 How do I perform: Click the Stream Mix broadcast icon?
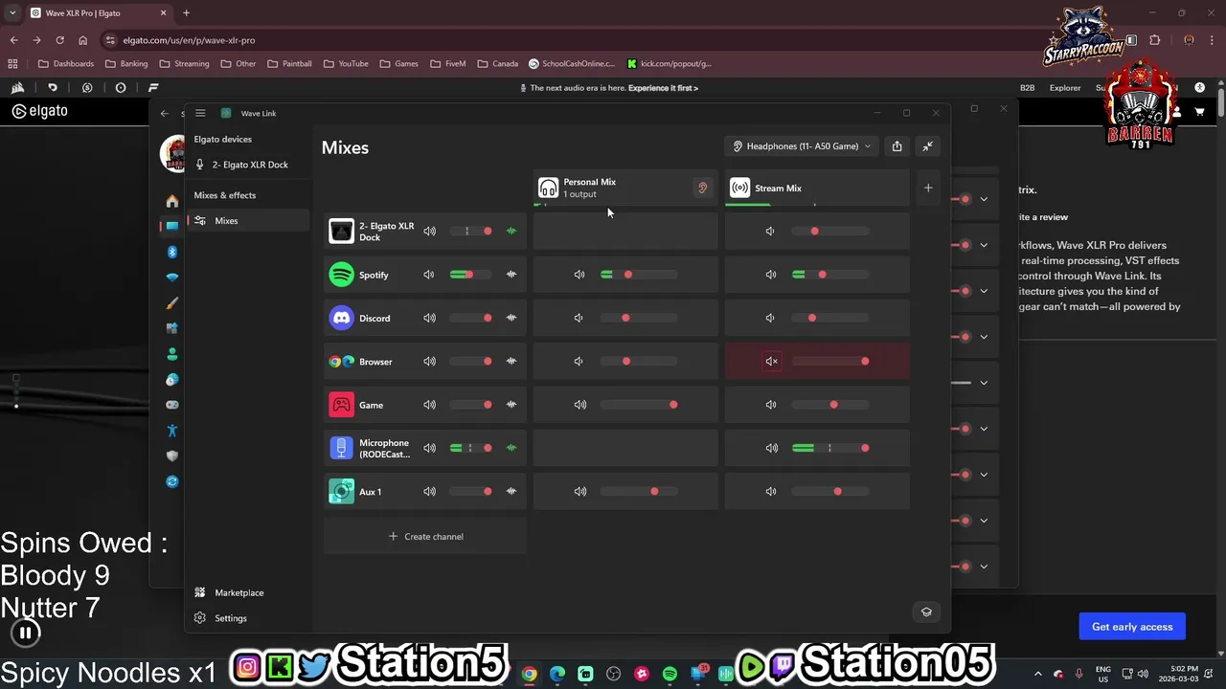739,188
